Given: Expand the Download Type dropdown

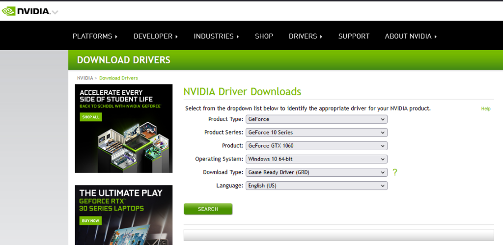Looking at the screenshot, I should pos(317,172).
